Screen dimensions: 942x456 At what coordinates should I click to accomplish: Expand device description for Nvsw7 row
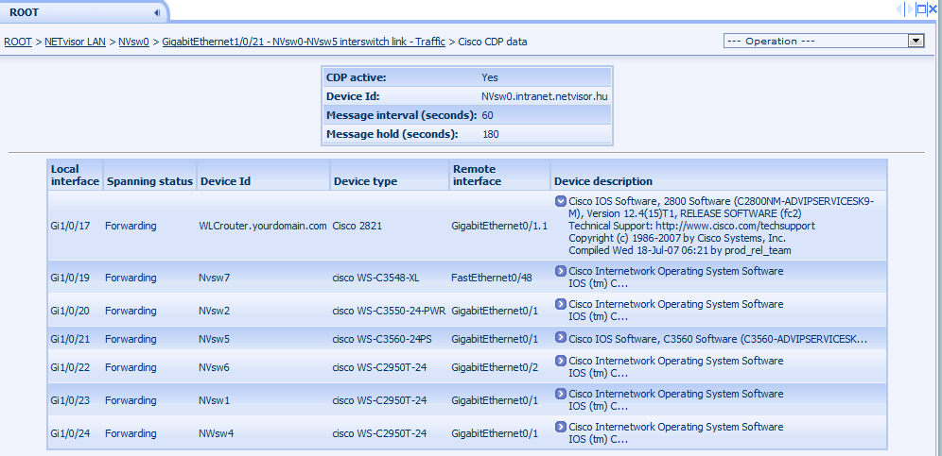point(561,271)
